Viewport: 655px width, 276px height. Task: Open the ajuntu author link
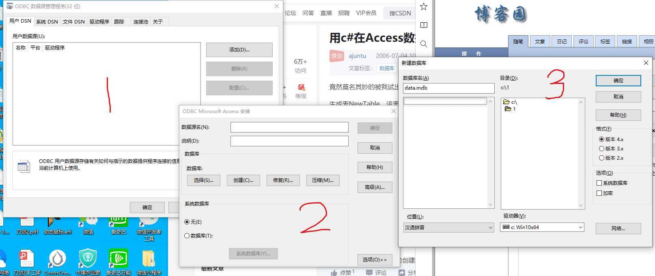tap(358, 56)
